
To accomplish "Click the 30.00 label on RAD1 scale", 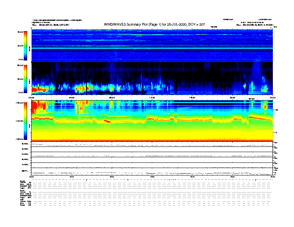I will pyautogui.click(x=20, y=79).
